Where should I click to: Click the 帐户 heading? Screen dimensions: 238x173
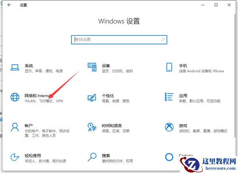click(29, 126)
